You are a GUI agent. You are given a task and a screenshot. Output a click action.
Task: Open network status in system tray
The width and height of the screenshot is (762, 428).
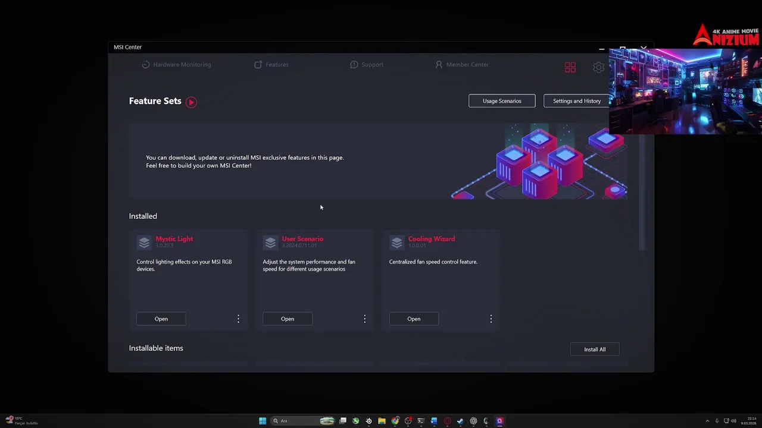(x=726, y=421)
